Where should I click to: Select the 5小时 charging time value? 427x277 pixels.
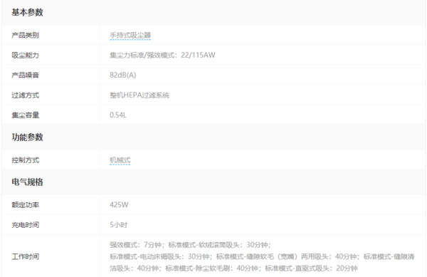[x=118, y=225]
